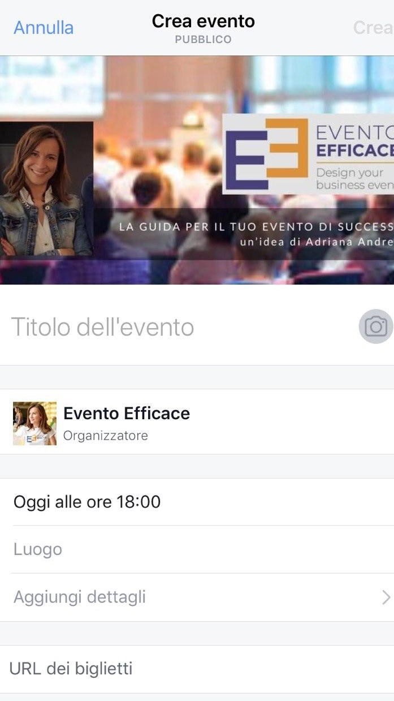Tap the Organizzatore label
Viewport: 394px width, 701px height.
(x=106, y=436)
